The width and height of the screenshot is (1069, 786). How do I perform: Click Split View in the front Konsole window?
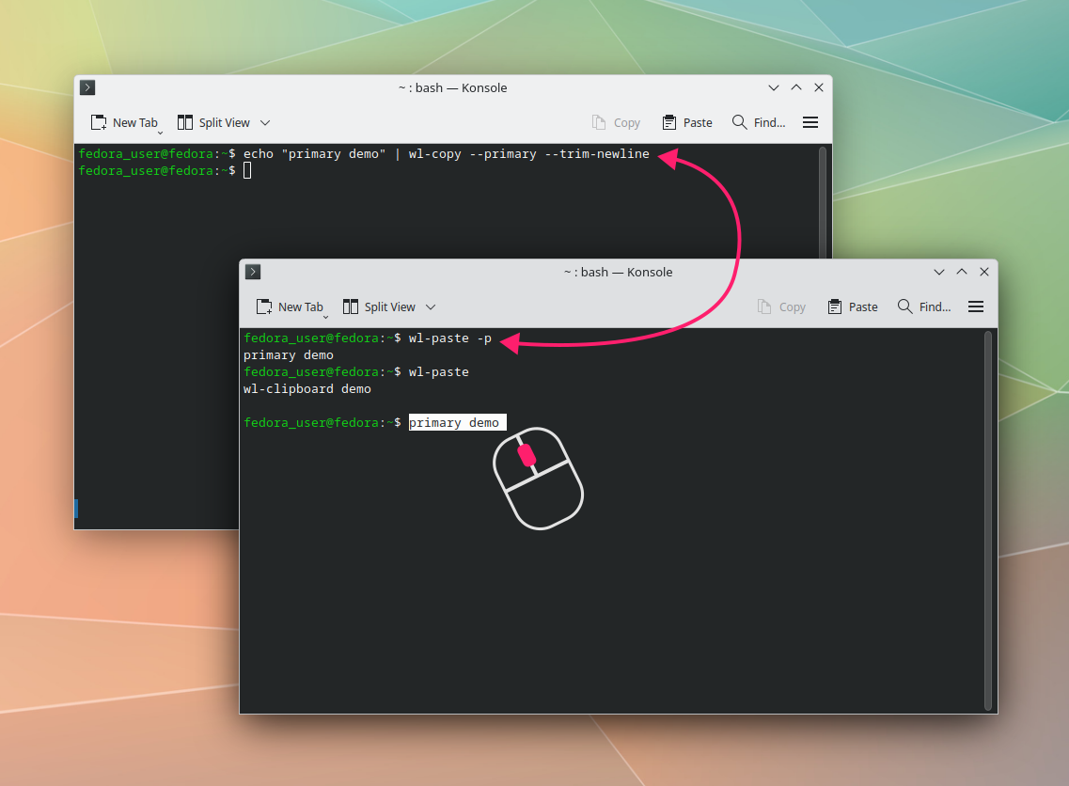coord(380,307)
